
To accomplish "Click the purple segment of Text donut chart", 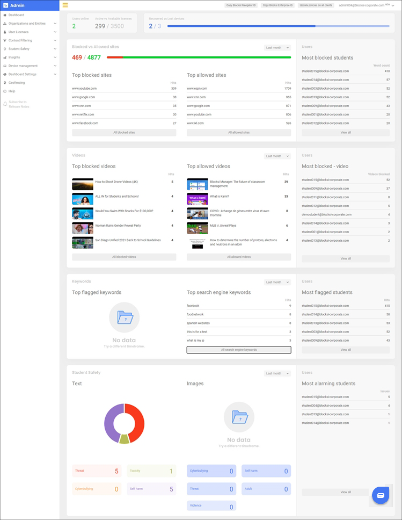I will coord(111,423).
